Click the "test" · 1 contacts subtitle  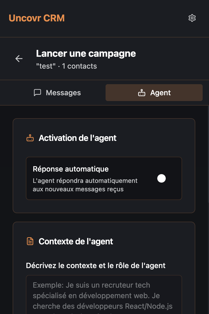click(x=66, y=66)
